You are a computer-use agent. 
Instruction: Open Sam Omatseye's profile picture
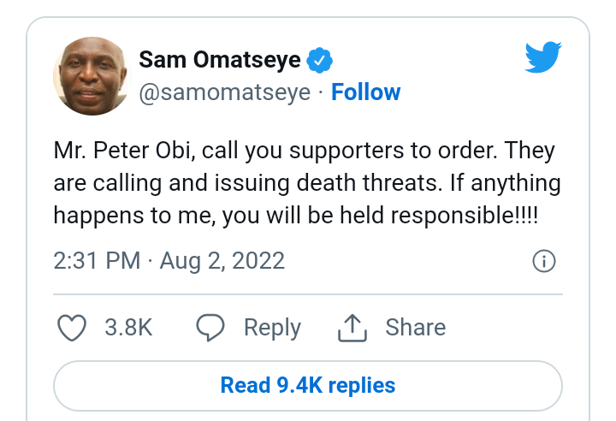click(92, 76)
